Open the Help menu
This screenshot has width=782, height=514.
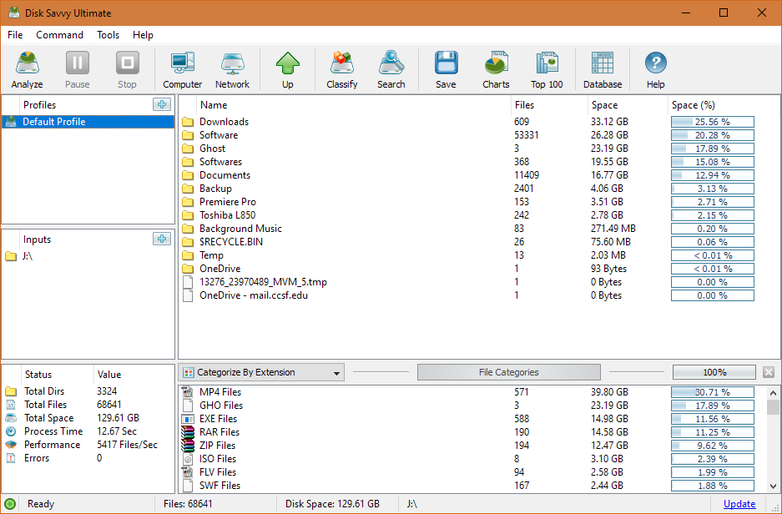coord(144,35)
